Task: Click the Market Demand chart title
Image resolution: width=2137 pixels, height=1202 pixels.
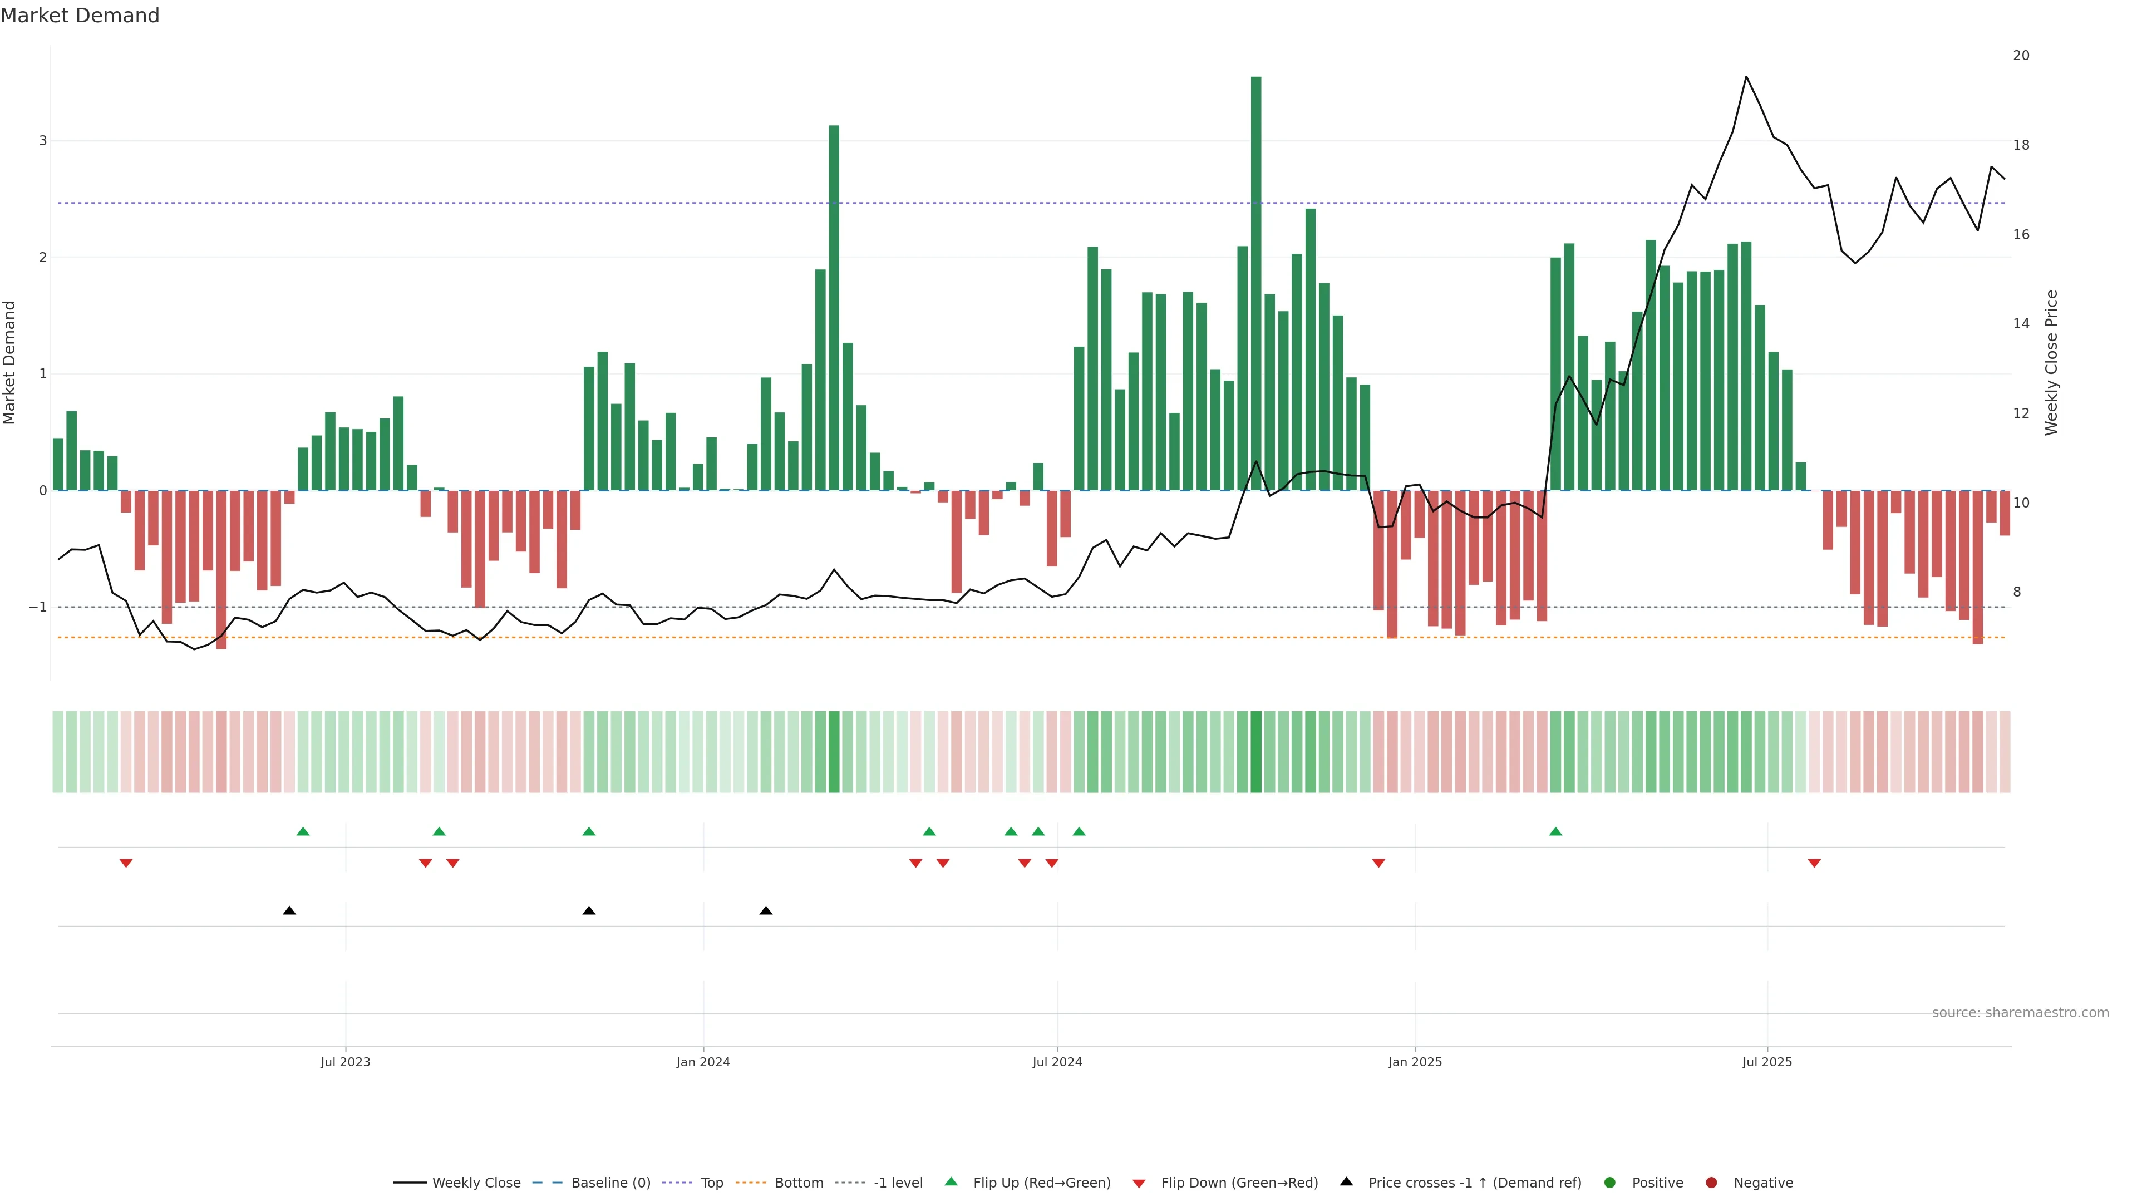Action: coord(80,16)
